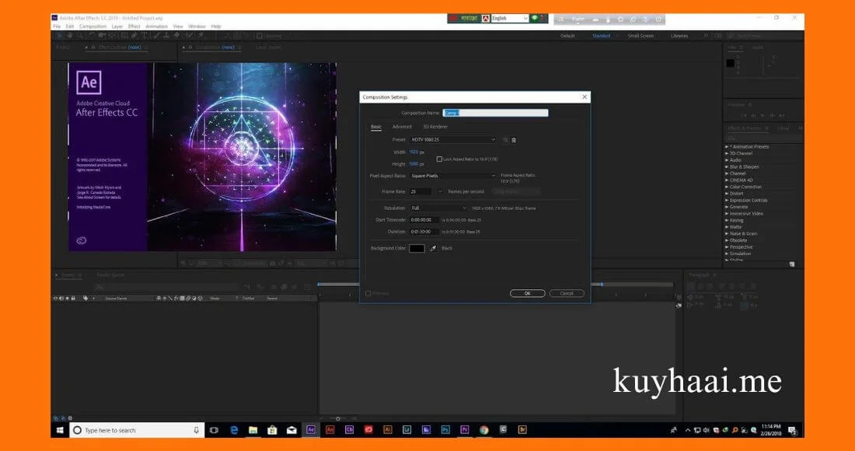This screenshot has height=451, width=855.
Task: Toggle Lock Aspect Ratio to 16:9 checkbox
Action: point(439,159)
